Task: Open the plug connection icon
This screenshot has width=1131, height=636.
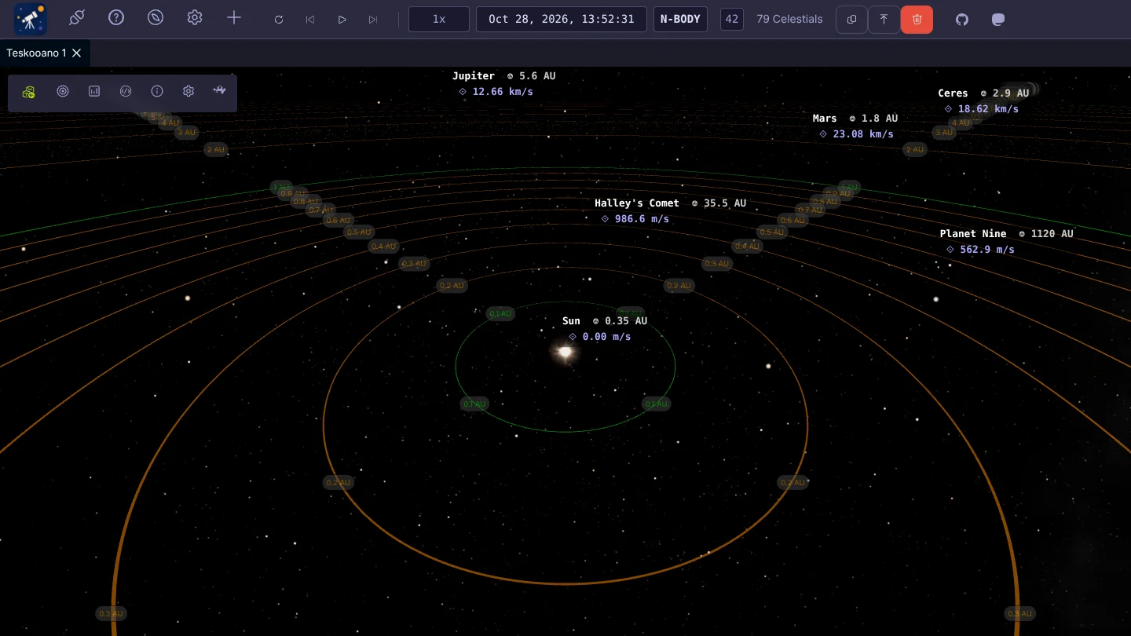Action: point(77,18)
